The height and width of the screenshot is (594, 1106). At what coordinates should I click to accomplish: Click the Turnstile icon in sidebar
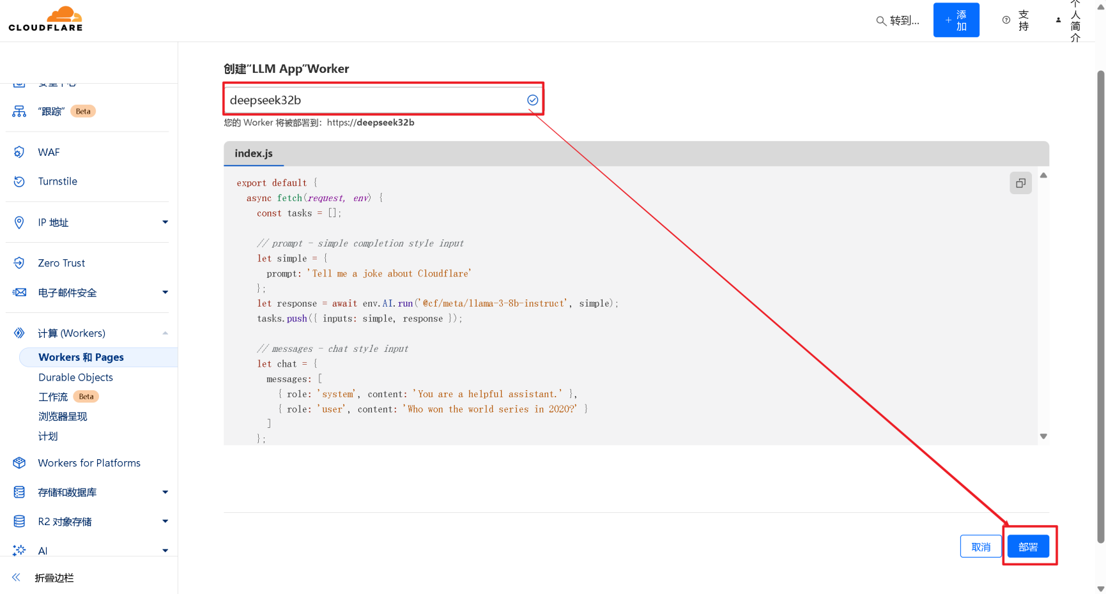19,181
